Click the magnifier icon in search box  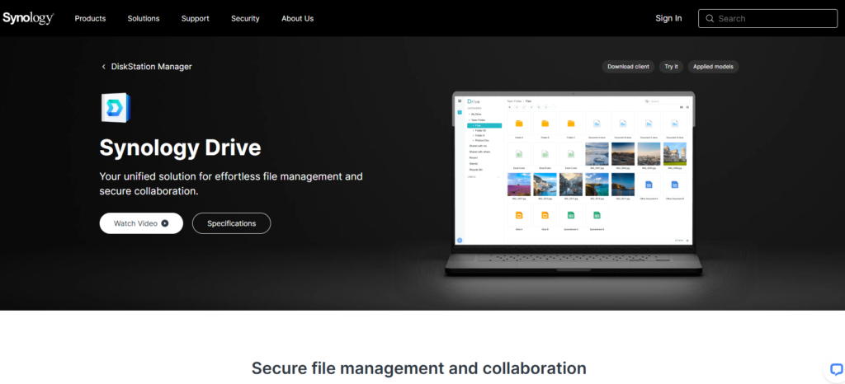pos(710,18)
